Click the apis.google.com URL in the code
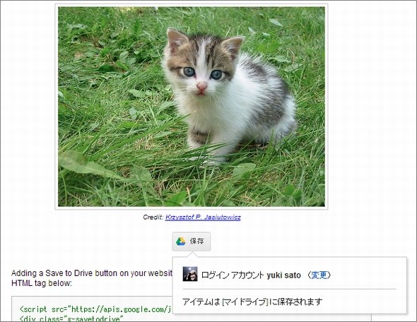The height and width of the screenshot is (322, 417). pyautogui.click(x=119, y=309)
